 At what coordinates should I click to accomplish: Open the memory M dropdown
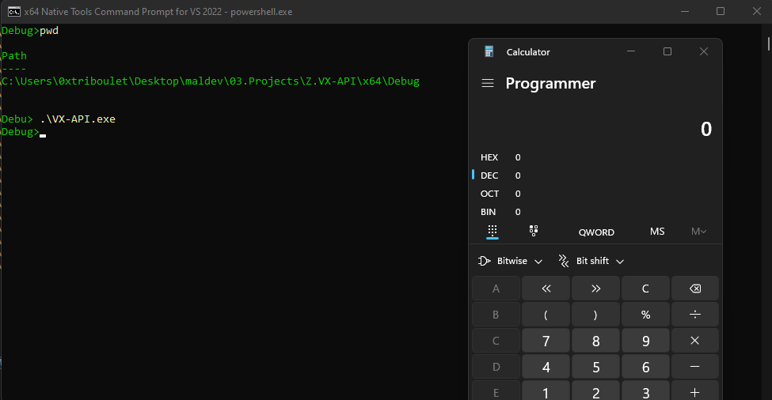(x=698, y=232)
